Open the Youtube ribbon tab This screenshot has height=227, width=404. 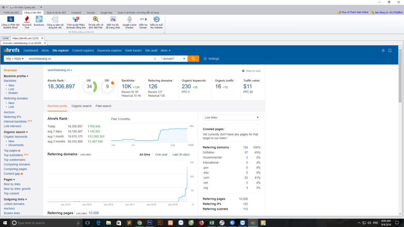click(91, 12)
